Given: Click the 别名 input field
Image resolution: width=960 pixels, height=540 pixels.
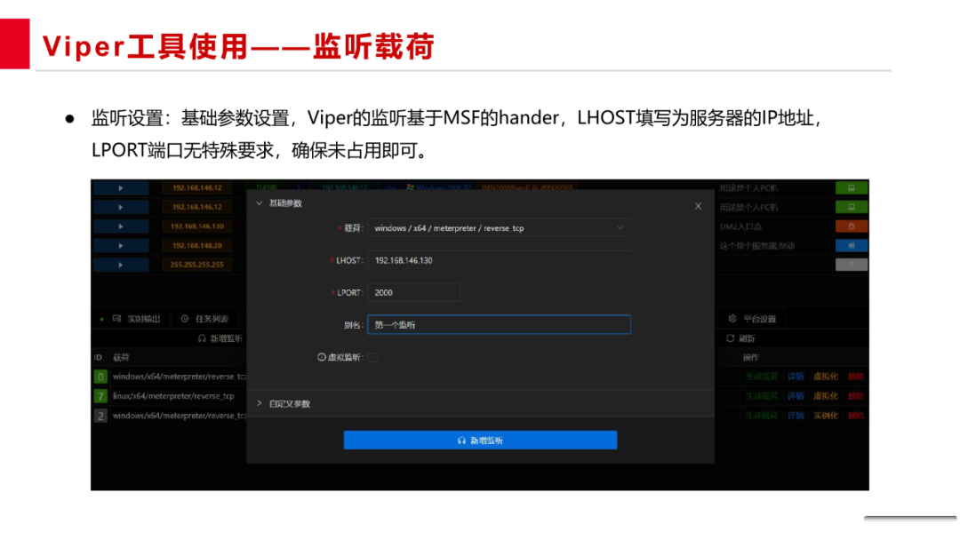Looking at the screenshot, I should (x=499, y=325).
